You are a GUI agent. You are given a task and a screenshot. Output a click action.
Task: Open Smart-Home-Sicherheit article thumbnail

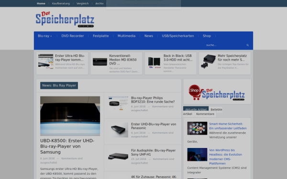(x=197, y=128)
